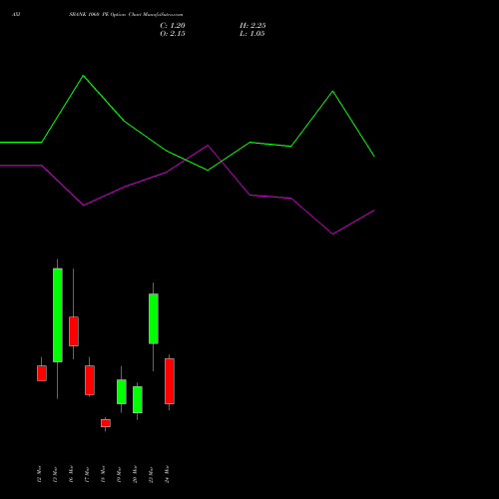Click the green candle on 20 Mar

(x=138, y=399)
